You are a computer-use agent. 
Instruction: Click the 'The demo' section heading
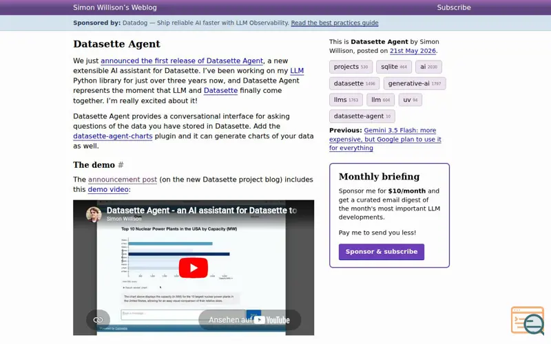(x=94, y=164)
